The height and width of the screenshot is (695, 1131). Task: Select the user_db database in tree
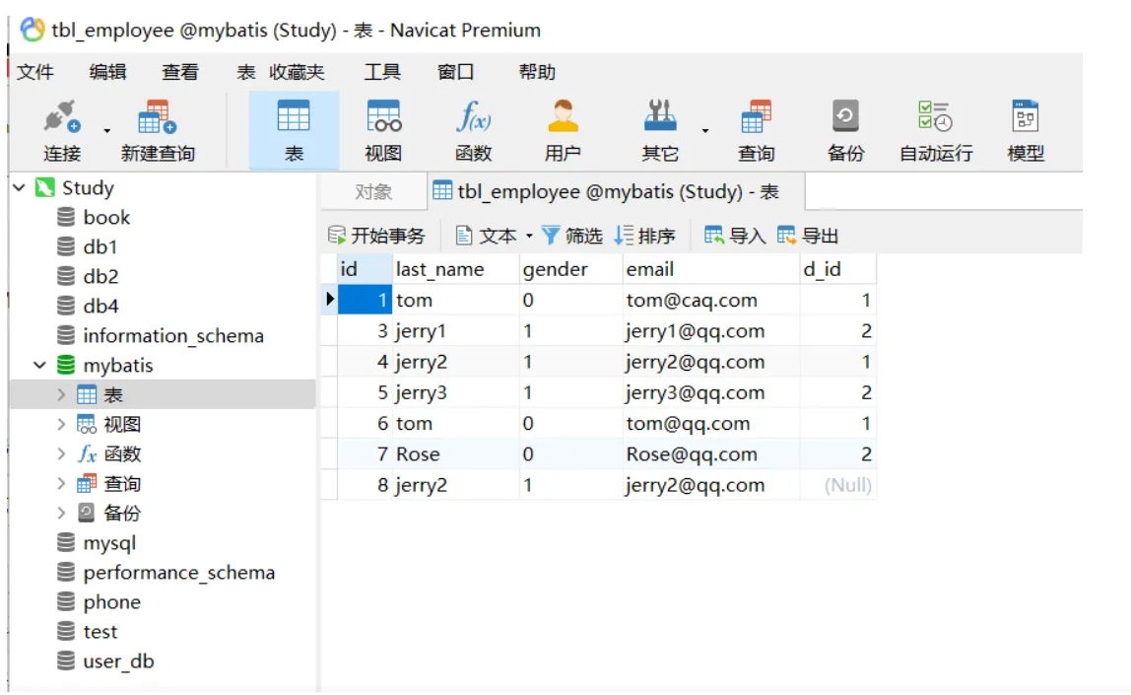(x=118, y=661)
